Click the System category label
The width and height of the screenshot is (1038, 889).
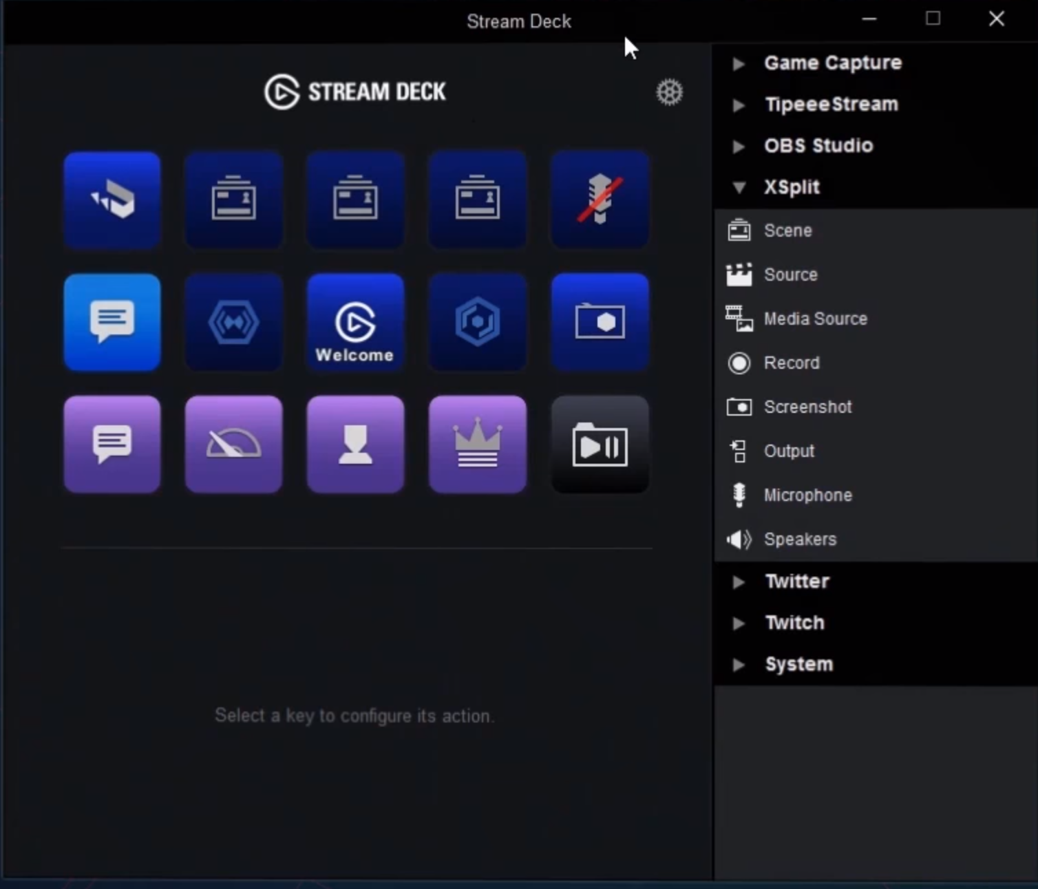tap(798, 664)
